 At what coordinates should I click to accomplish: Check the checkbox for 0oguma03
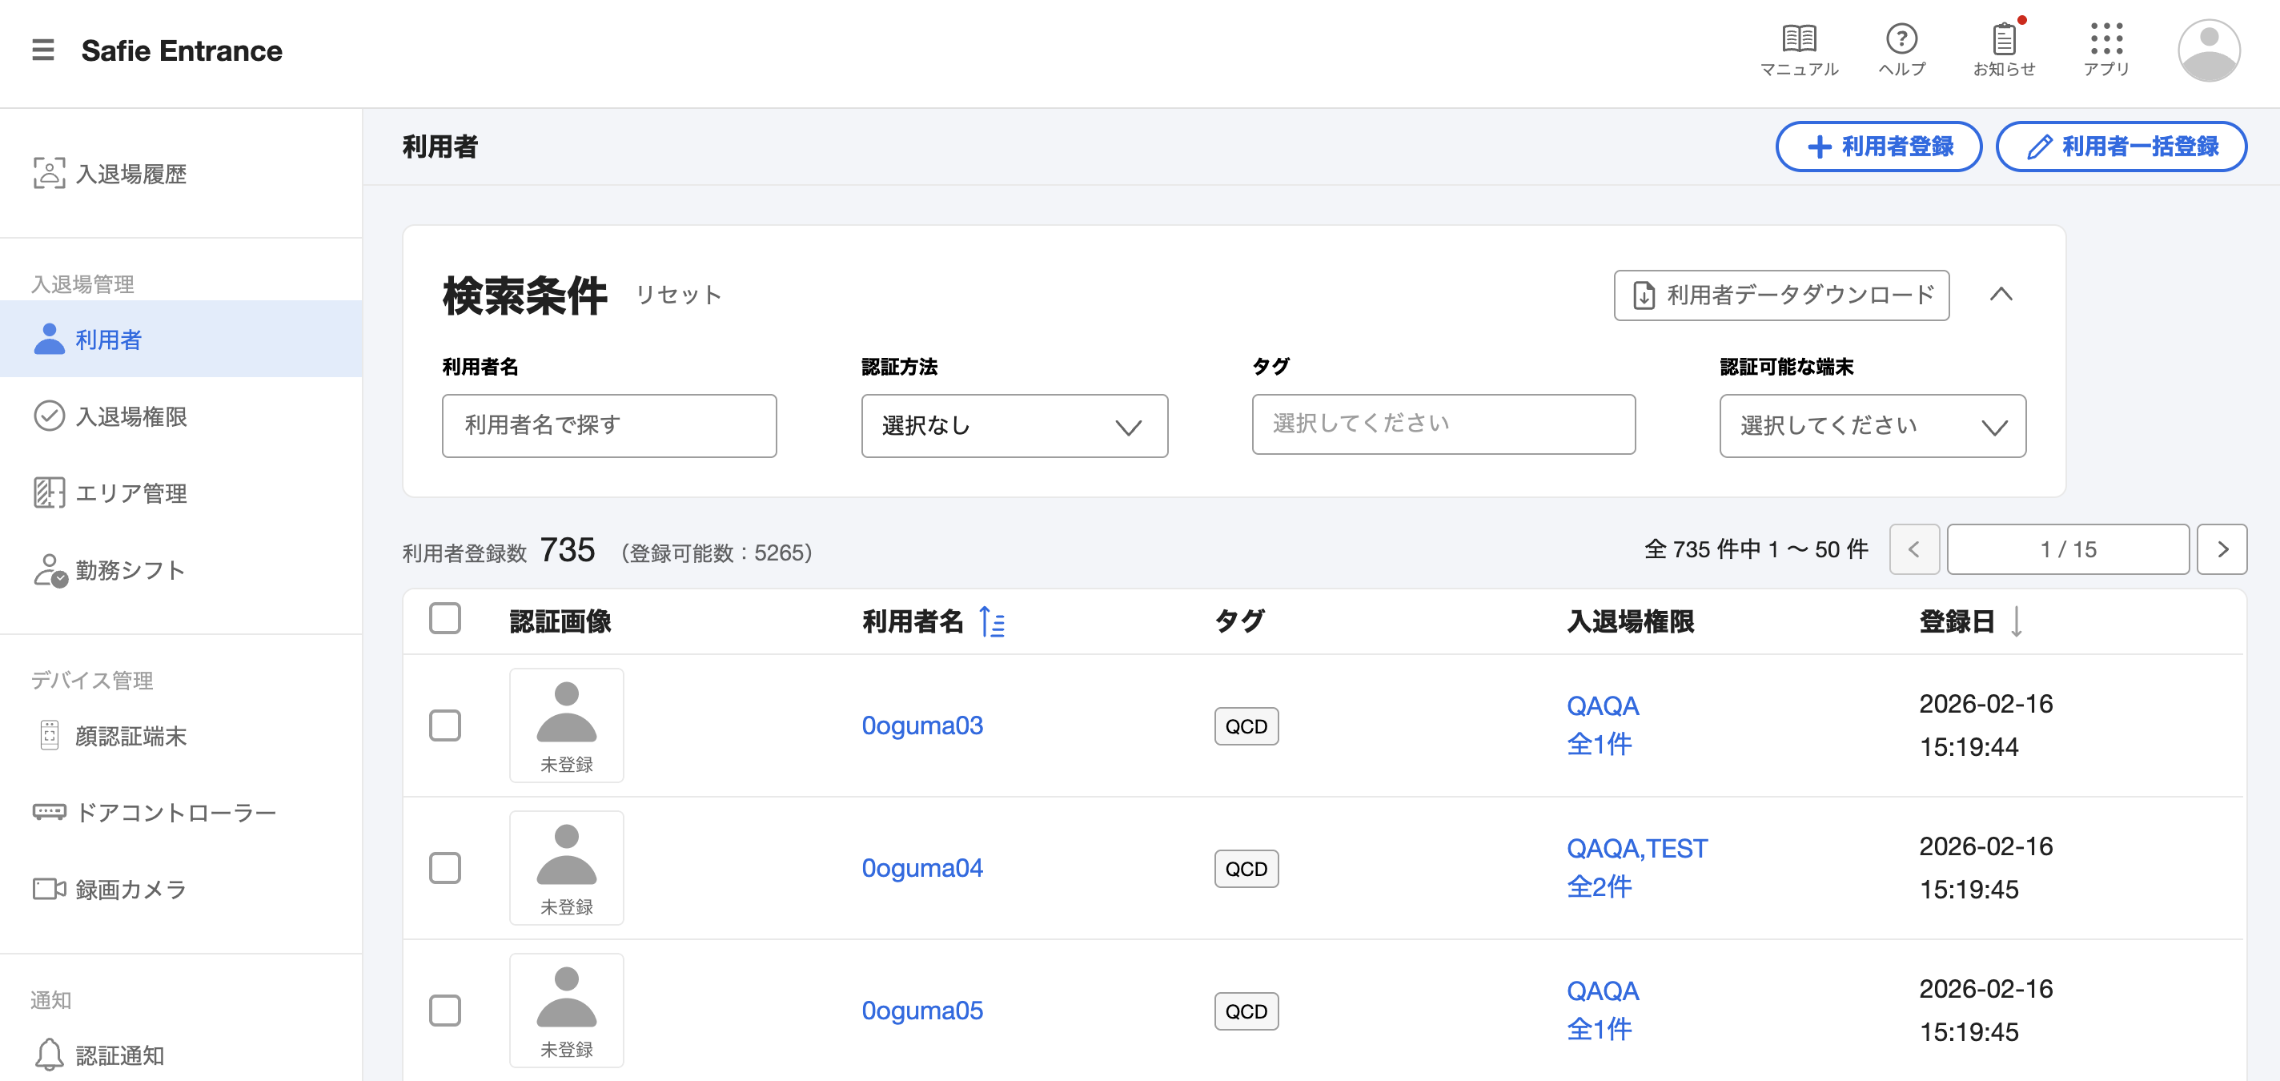pos(444,725)
